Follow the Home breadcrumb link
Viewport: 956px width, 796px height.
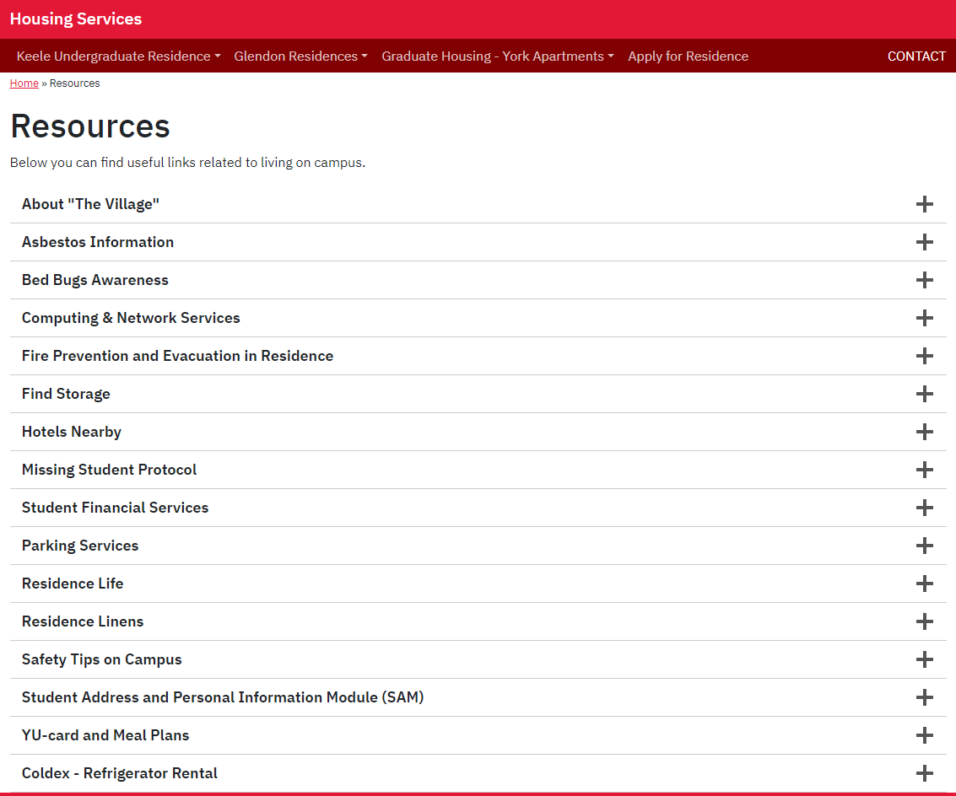(x=24, y=83)
